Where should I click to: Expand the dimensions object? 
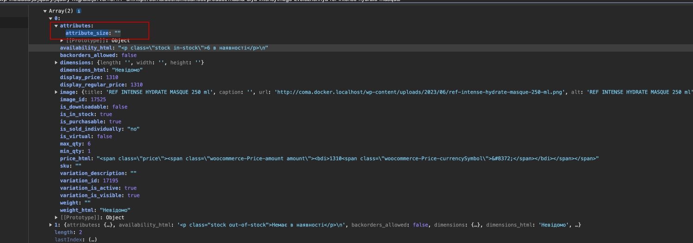[56, 63]
